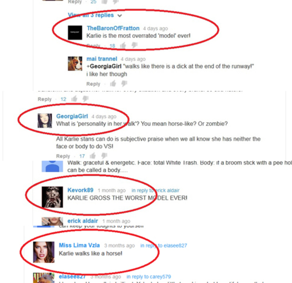
Task: Click Miss Lima Vzla's profile picture
Action: click(44, 252)
